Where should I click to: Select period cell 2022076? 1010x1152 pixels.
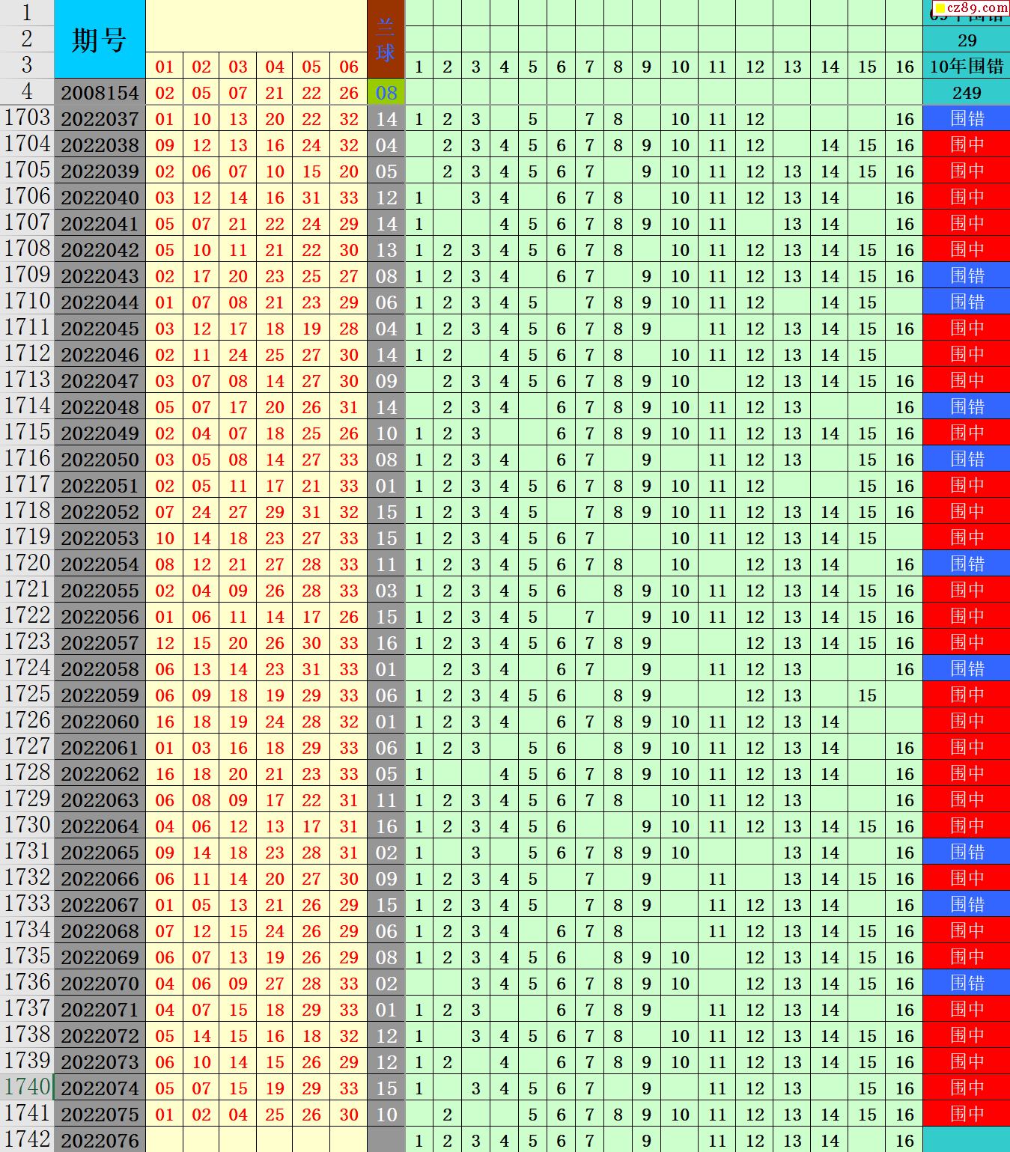pyautogui.click(x=100, y=1140)
